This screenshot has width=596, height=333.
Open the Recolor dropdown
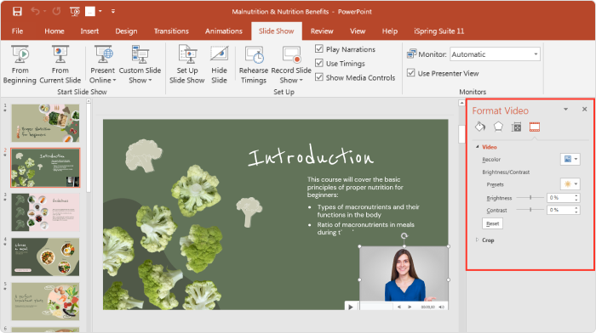(570, 159)
